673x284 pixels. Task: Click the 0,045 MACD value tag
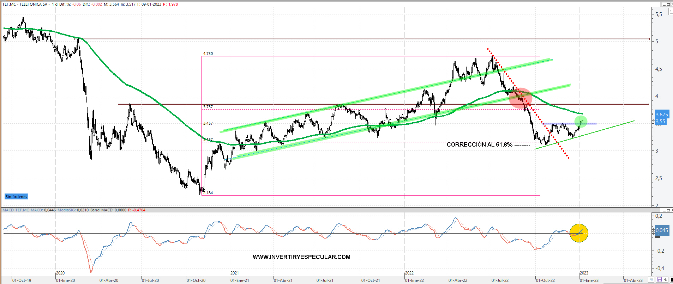662,230
